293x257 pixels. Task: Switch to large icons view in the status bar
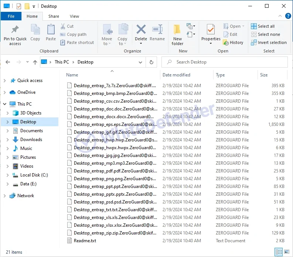[x=286, y=252]
